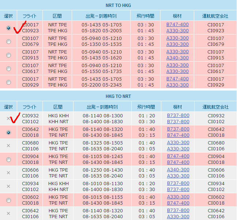Open B737-800 link in the CI0642 / CI0018 row
Viewport: 237px width, 220px height.
pos(178,129)
